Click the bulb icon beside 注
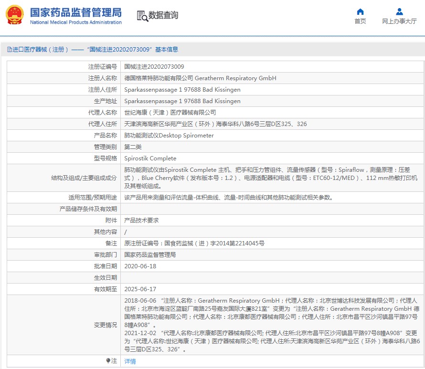 point(108,360)
